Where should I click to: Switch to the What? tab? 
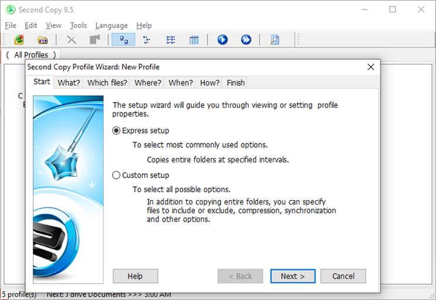pos(69,83)
